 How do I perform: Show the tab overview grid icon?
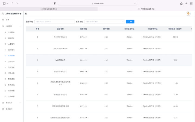coord(191,4)
